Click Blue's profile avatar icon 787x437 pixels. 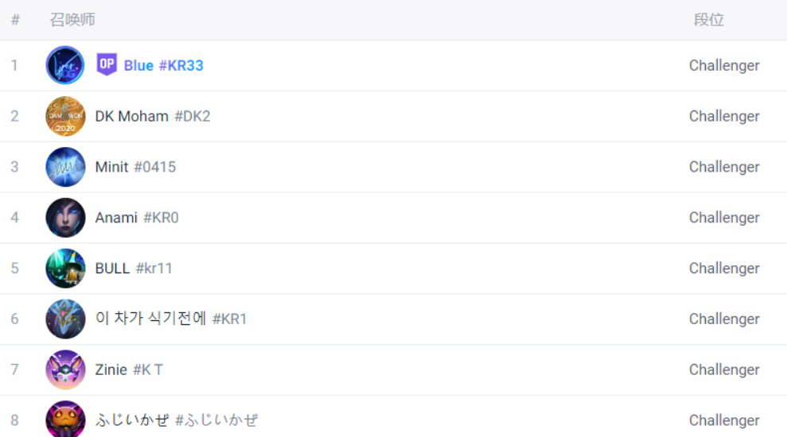click(65, 65)
